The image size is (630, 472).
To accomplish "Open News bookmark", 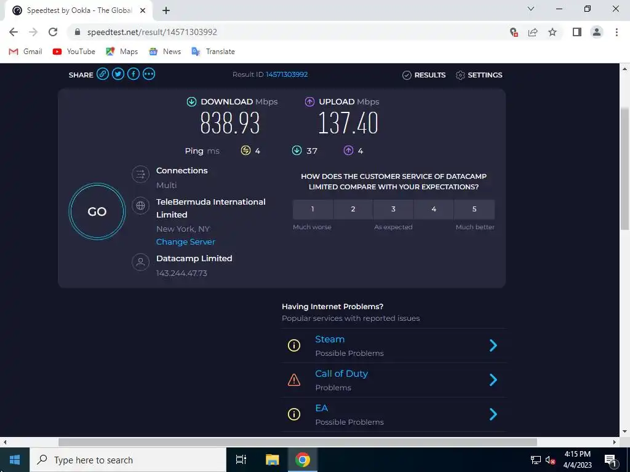I will tap(165, 52).
